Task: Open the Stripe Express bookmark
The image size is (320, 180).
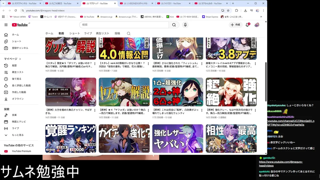Action: tap(210, 17)
